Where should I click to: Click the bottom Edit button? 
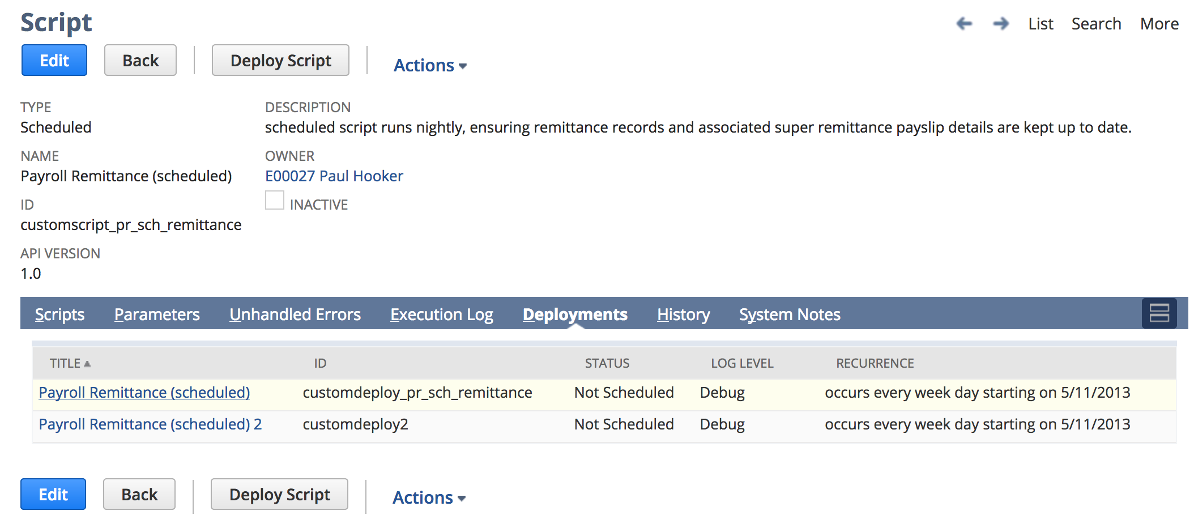tap(53, 494)
